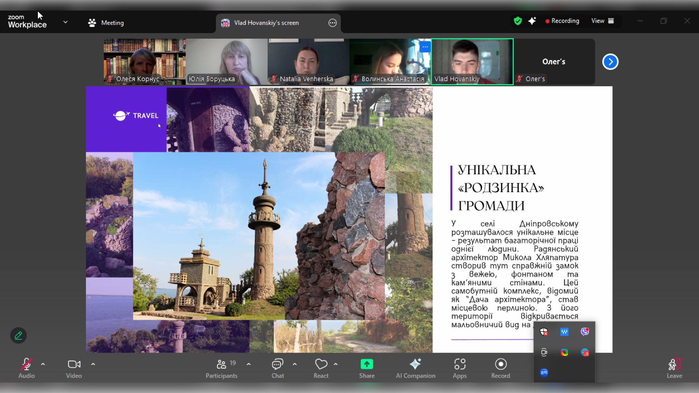Click Windows Security shield tray icon
Viewport: 699px width, 393px height.
[544, 332]
